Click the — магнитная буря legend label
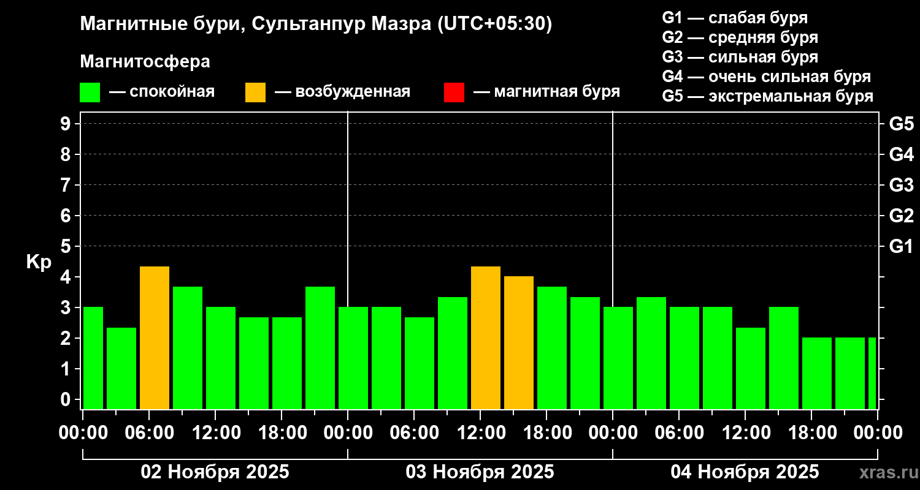Image resolution: width=920 pixels, height=490 pixels. 546,92
